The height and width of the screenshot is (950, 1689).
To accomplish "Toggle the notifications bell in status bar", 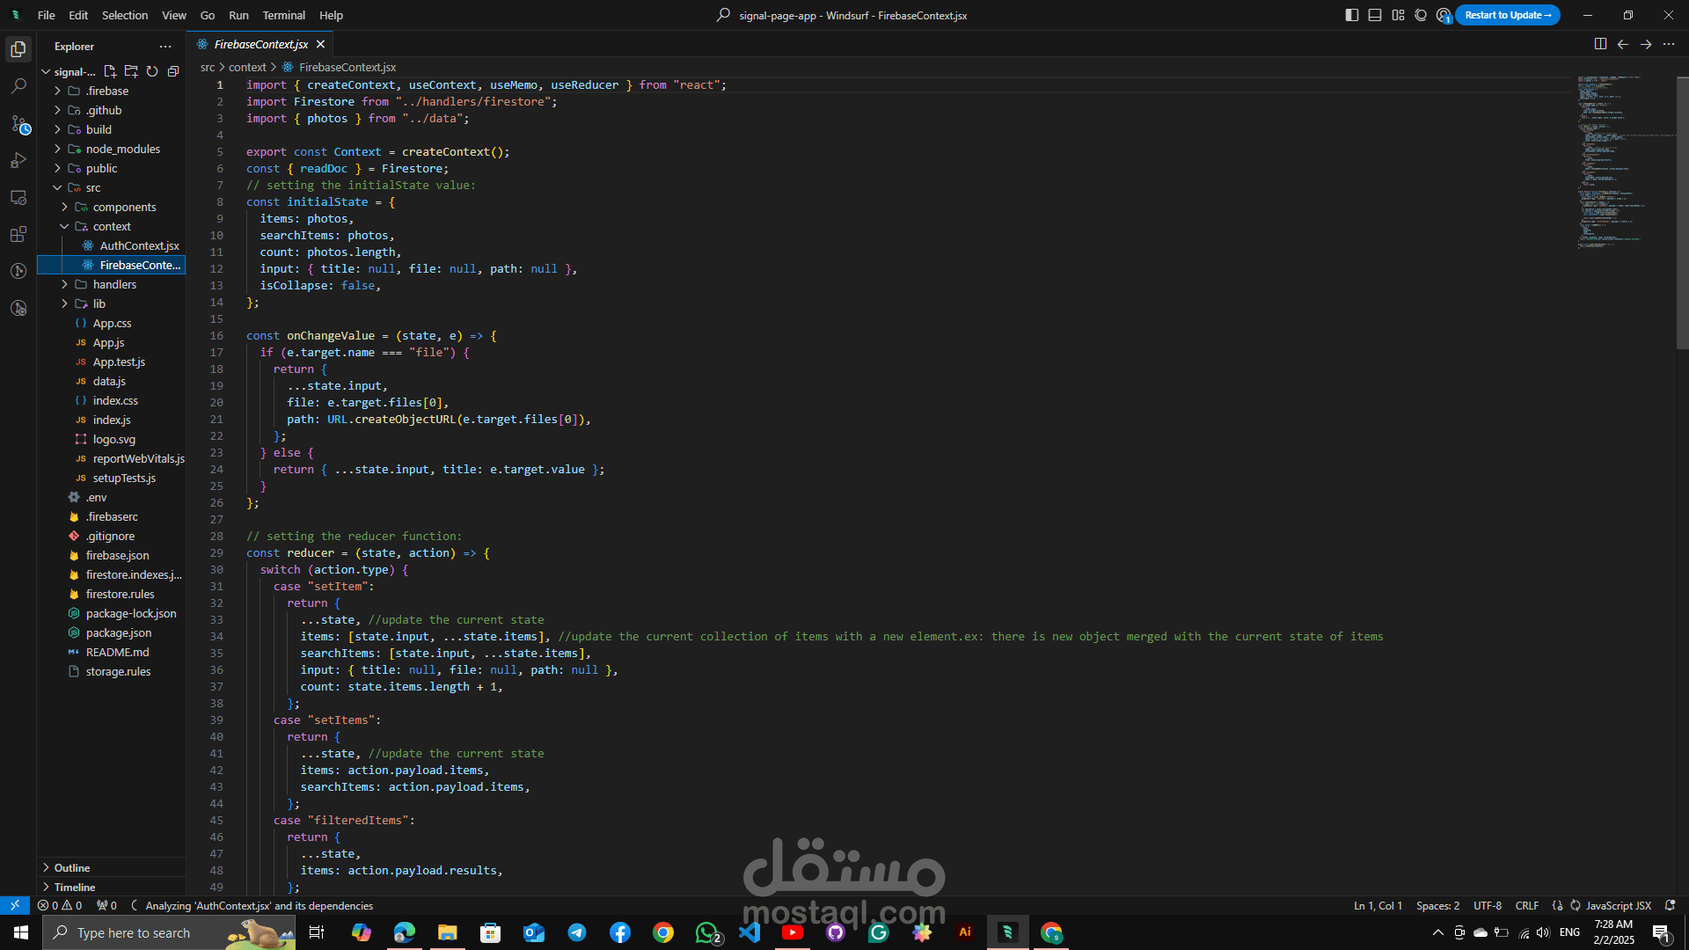I will tap(1670, 905).
